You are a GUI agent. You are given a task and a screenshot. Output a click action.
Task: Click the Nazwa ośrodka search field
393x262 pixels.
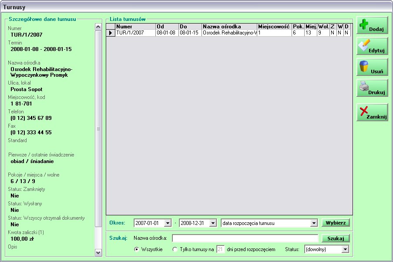tap(245, 238)
